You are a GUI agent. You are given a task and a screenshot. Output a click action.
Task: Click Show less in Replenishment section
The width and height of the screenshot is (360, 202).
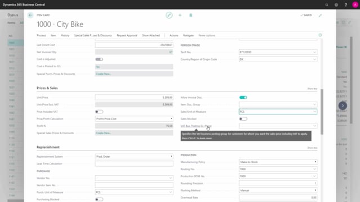(312, 148)
